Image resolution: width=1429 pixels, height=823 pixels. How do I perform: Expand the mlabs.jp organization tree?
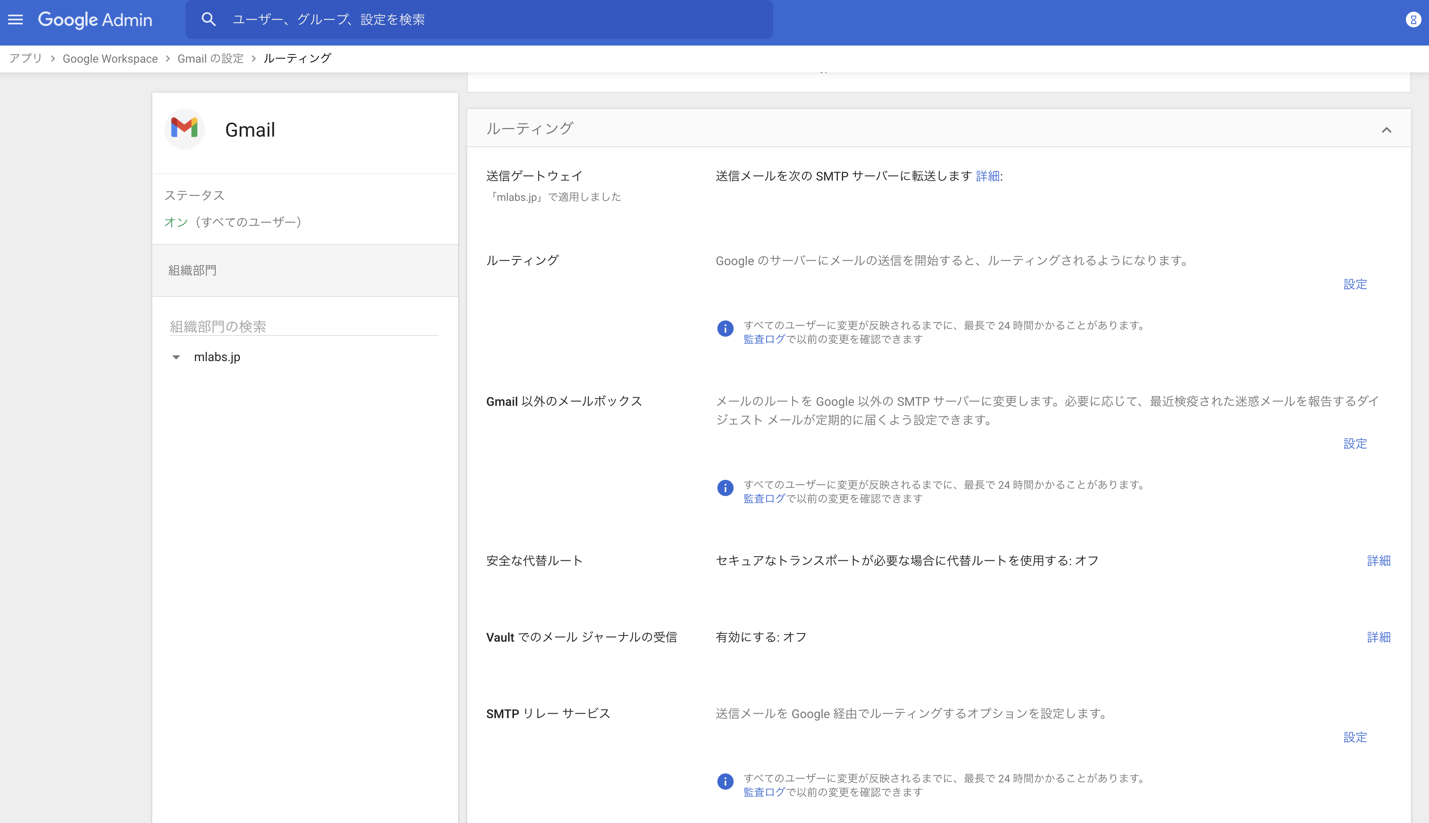pos(177,357)
